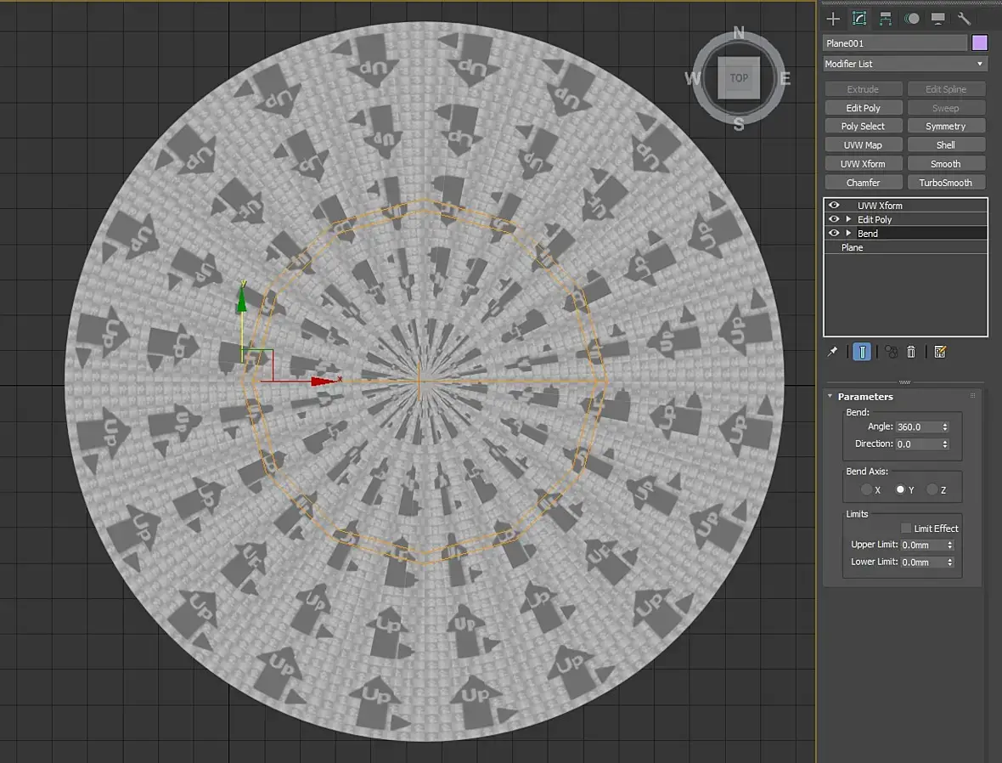Adjust Bend Angle spinner arrows
This screenshot has height=763, width=1002.
pyautogui.click(x=945, y=427)
